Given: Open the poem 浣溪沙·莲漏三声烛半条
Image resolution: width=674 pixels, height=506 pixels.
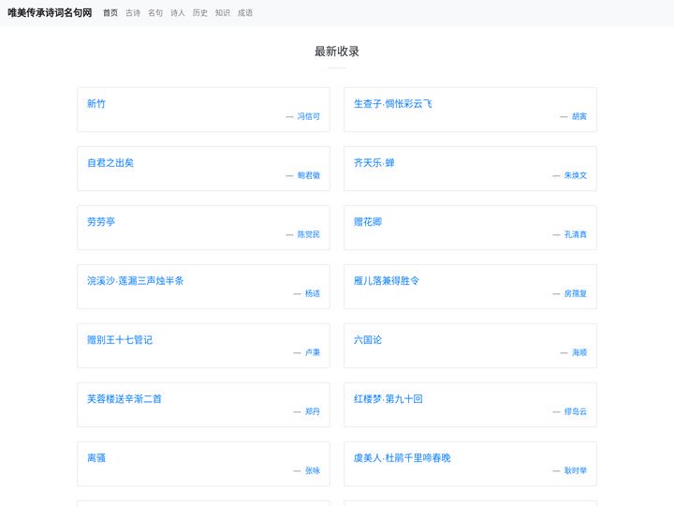Looking at the screenshot, I should coord(136,280).
